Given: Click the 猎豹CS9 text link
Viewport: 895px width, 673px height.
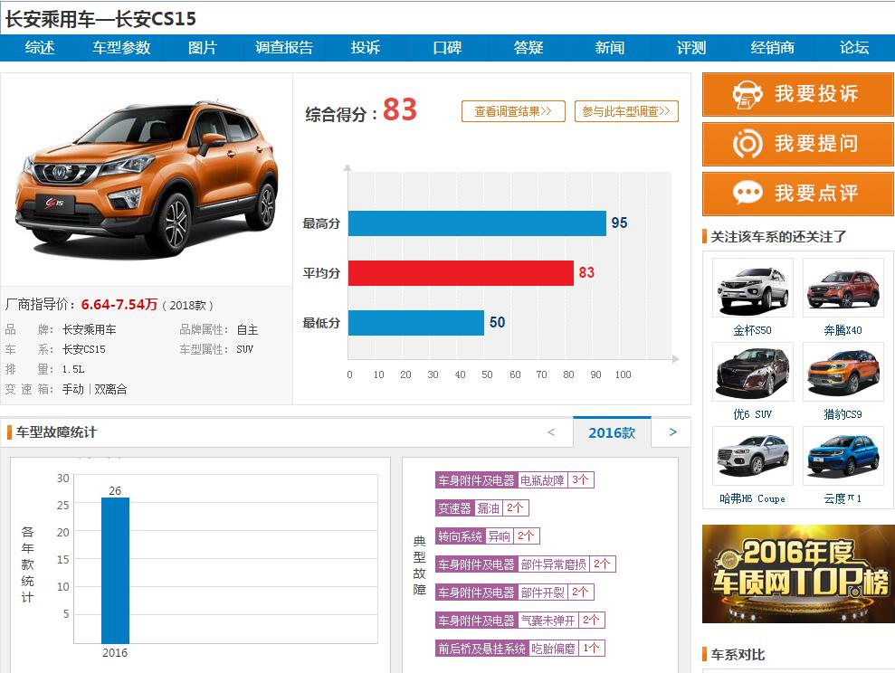Looking at the screenshot, I should [843, 414].
